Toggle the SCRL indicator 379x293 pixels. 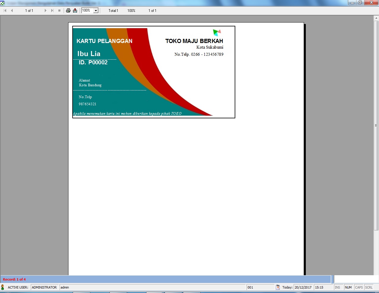369,287
